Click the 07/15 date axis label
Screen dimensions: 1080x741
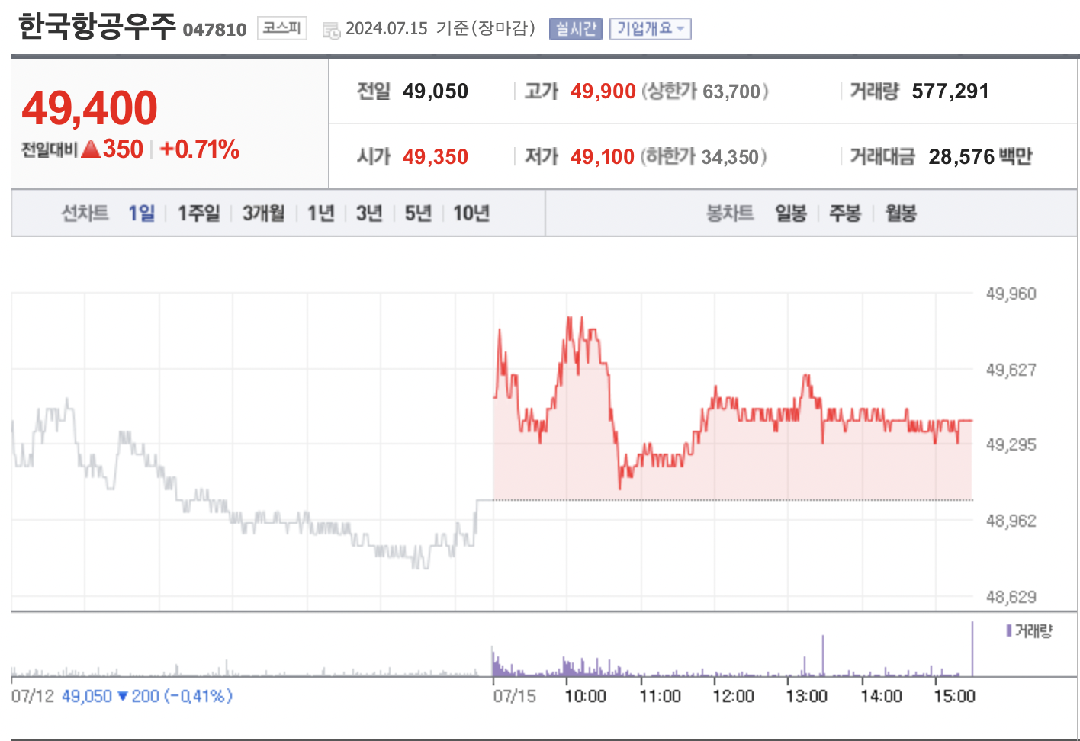pos(514,696)
